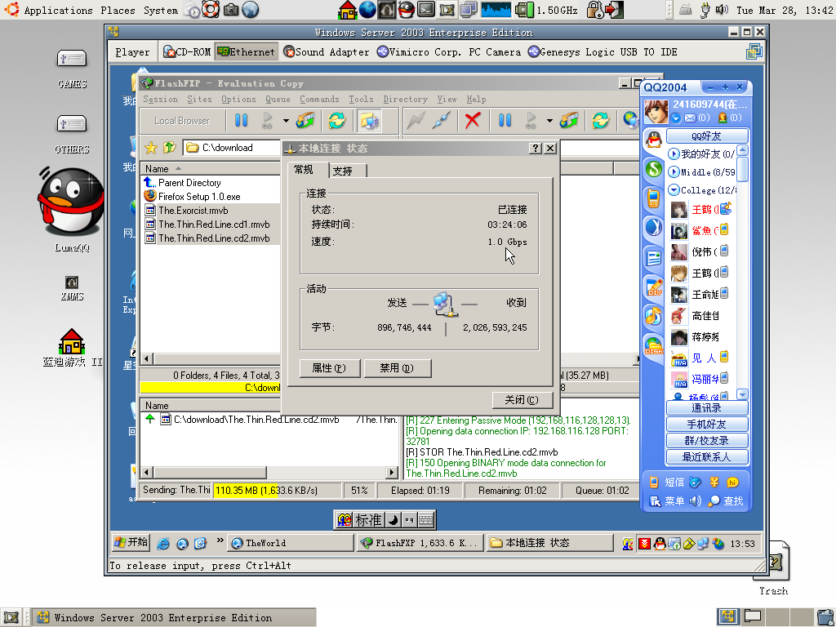Click the local file list left scroll arrow

(147, 358)
